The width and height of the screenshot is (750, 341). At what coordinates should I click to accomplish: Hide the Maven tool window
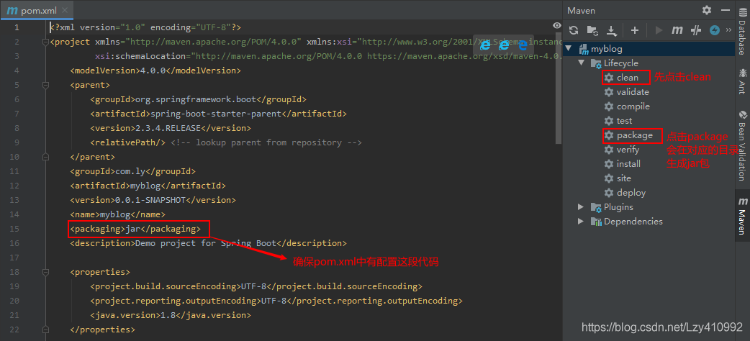point(726,10)
